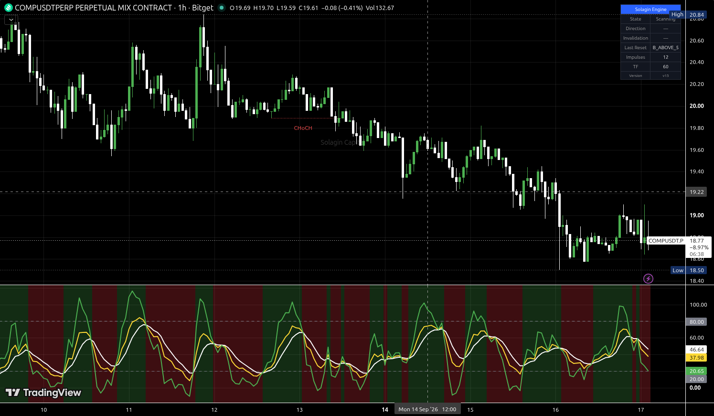714x416 pixels.
Task: Click the purple lightning bolt icon
Action: point(648,278)
